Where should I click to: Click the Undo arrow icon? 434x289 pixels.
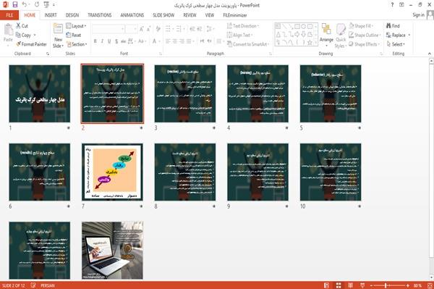coord(25,5)
